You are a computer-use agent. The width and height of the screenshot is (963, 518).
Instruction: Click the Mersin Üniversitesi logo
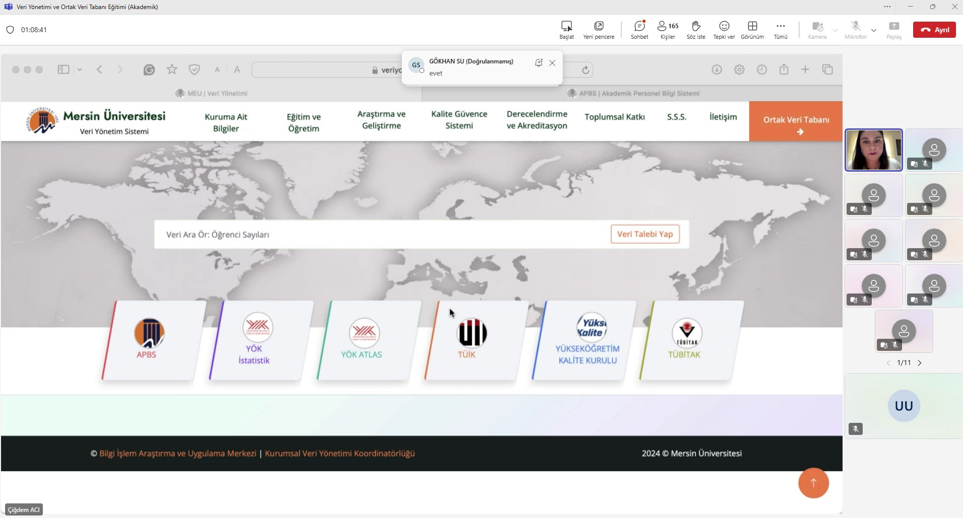tap(43, 121)
